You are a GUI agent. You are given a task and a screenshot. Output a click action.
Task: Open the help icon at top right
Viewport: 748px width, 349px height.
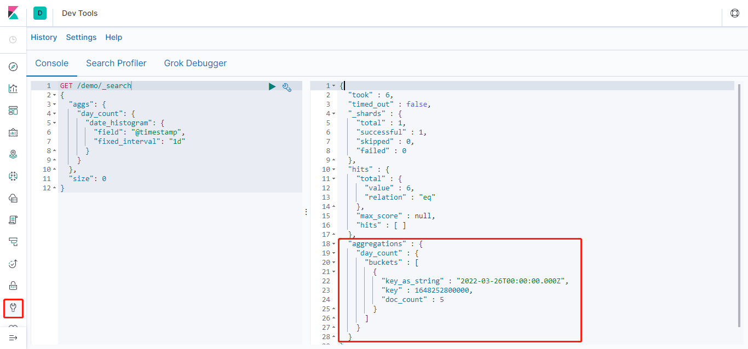pos(735,13)
